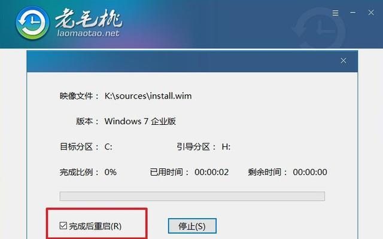The height and width of the screenshot is (239, 383).
Task: Click the 剩余时间 00:00:00 value
Action: (x=310, y=172)
